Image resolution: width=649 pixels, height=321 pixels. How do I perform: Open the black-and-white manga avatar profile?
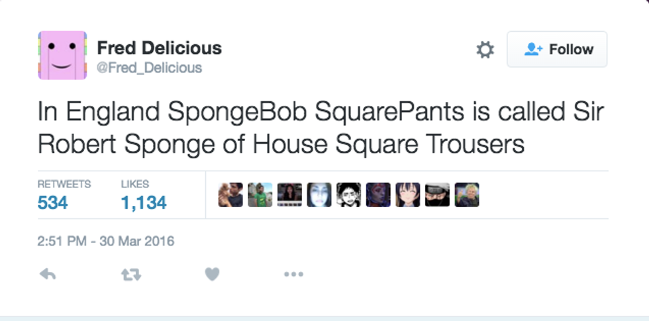(x=349, y=195)
